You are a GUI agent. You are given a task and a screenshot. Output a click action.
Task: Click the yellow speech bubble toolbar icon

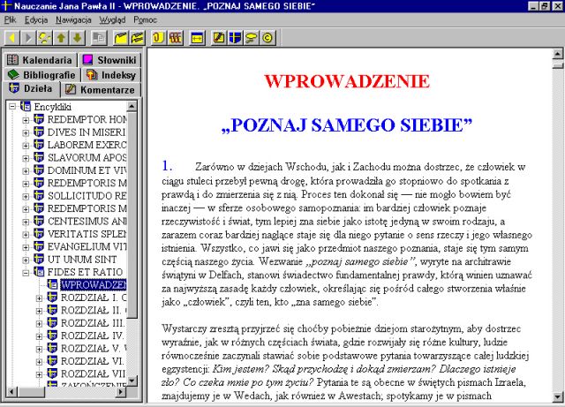[251, 38]
